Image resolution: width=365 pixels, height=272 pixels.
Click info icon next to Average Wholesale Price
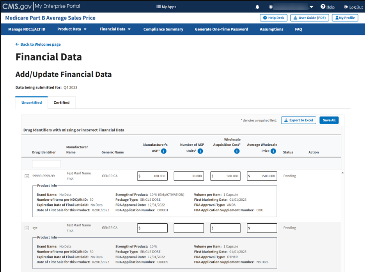(x=273, y=151)
